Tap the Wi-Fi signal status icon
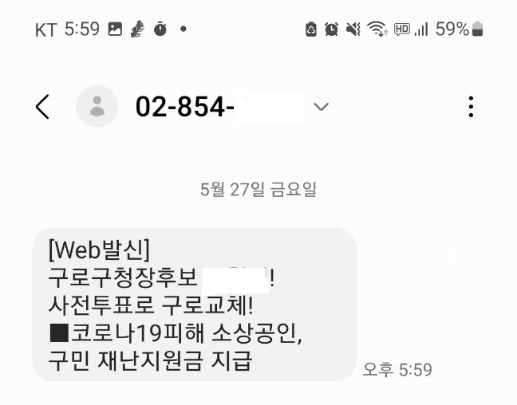The width and height of the screenshot is (517, 405). (x=377, y=29)
